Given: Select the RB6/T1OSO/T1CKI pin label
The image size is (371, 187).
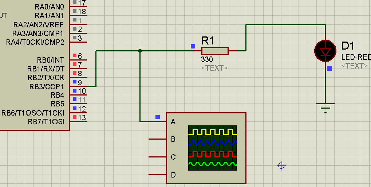Looking at the screenshot, I should click(x=33, y=113).
